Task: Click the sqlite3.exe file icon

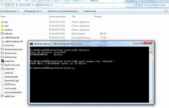Action: [2, 96]
